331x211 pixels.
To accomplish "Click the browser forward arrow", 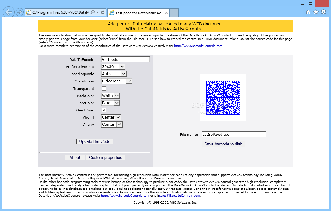I will [x=19, y=12].
